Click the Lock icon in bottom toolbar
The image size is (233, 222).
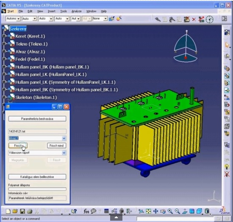(x=122, y=211)
